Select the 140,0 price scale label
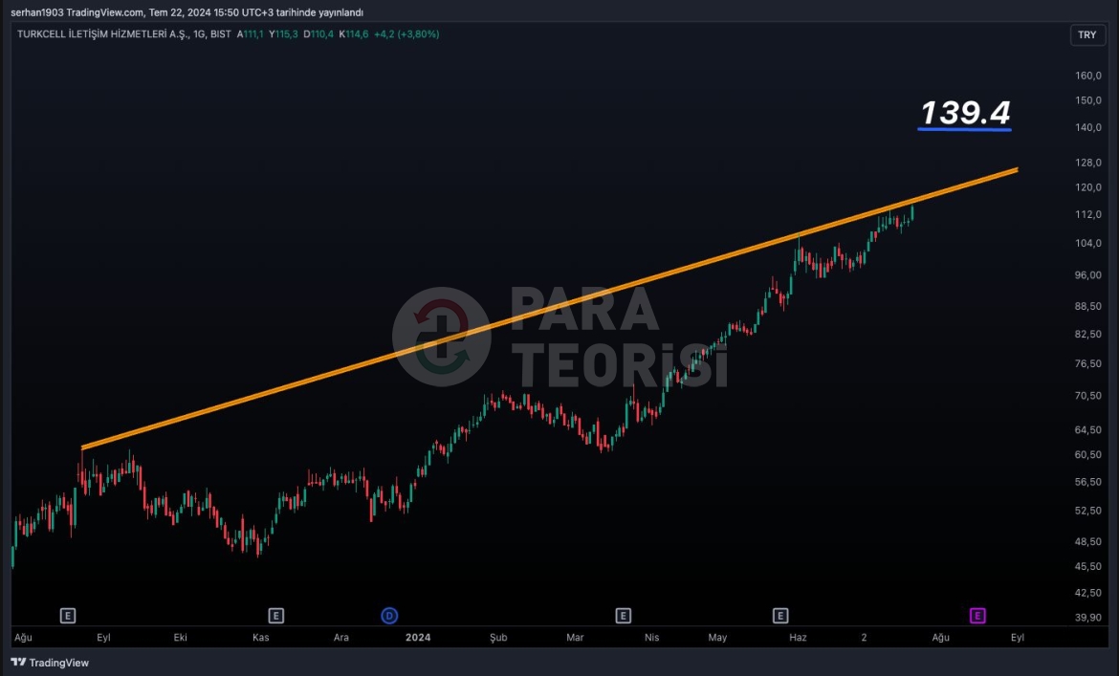Viewport: 1119px width, 676px height. click(1088, 127)
